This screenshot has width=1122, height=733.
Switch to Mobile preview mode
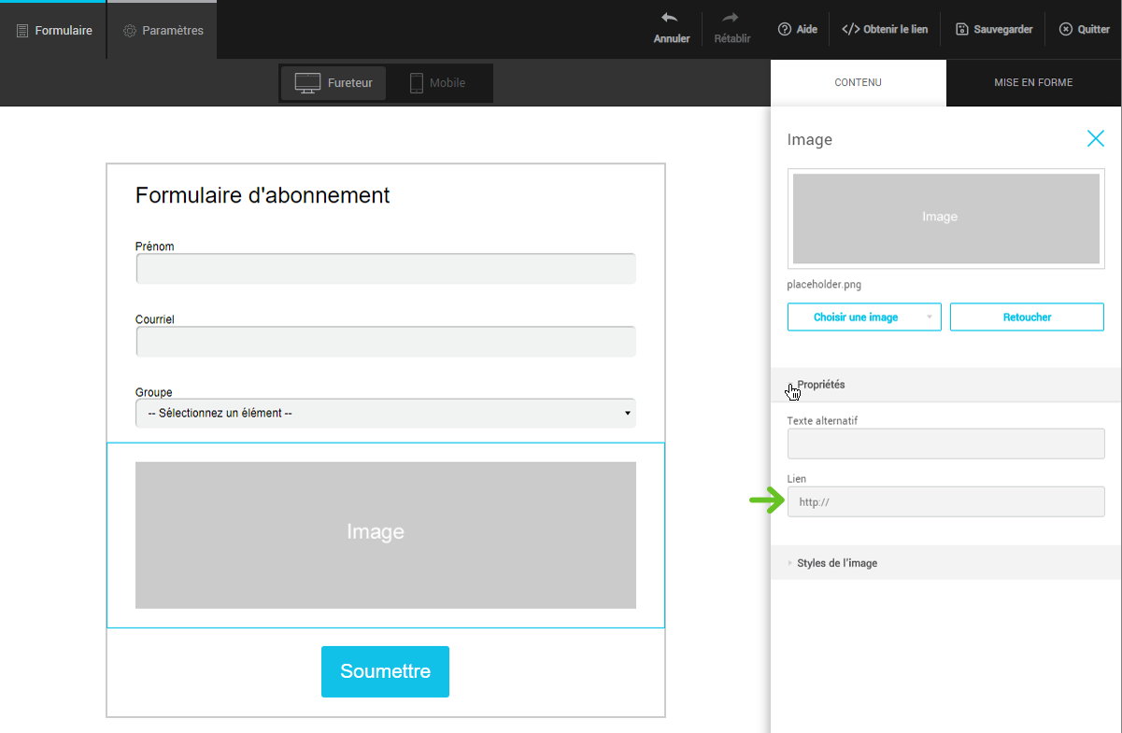coord(437,83)
